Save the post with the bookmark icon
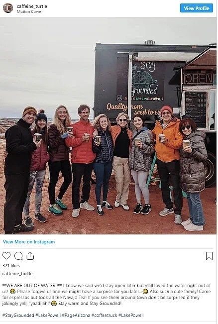Screen dimensions: 218x324 209,256
